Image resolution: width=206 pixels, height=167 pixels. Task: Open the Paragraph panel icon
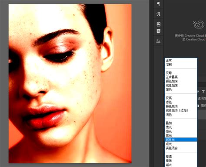click(x=159, y=4)
